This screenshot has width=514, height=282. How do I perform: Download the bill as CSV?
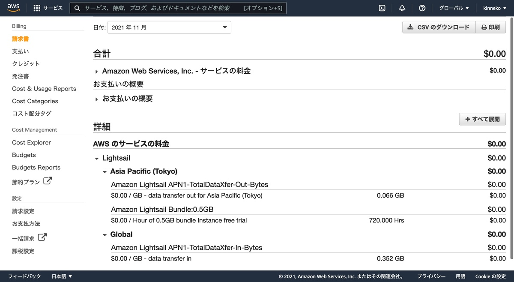[x=439, y=27]
